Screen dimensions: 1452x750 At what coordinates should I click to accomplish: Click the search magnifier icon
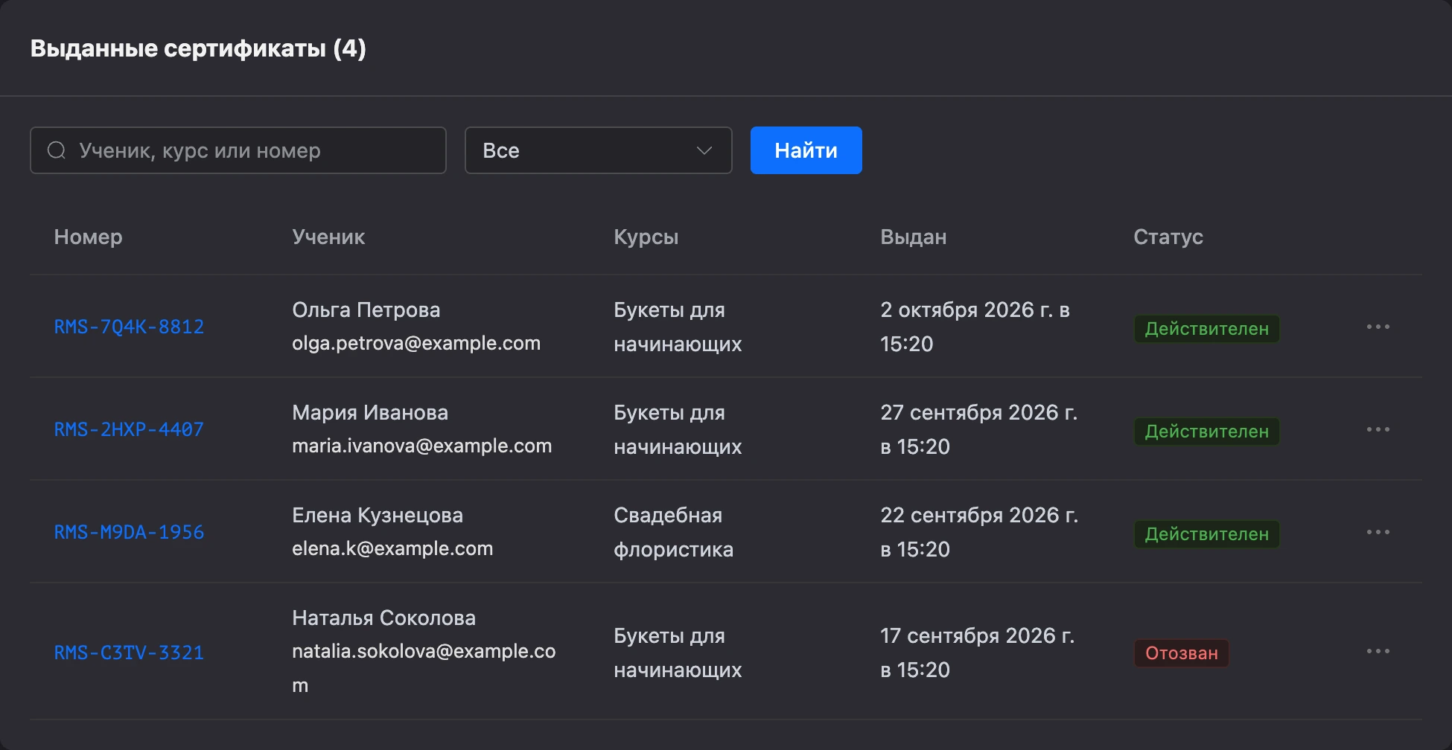[57, 150]
